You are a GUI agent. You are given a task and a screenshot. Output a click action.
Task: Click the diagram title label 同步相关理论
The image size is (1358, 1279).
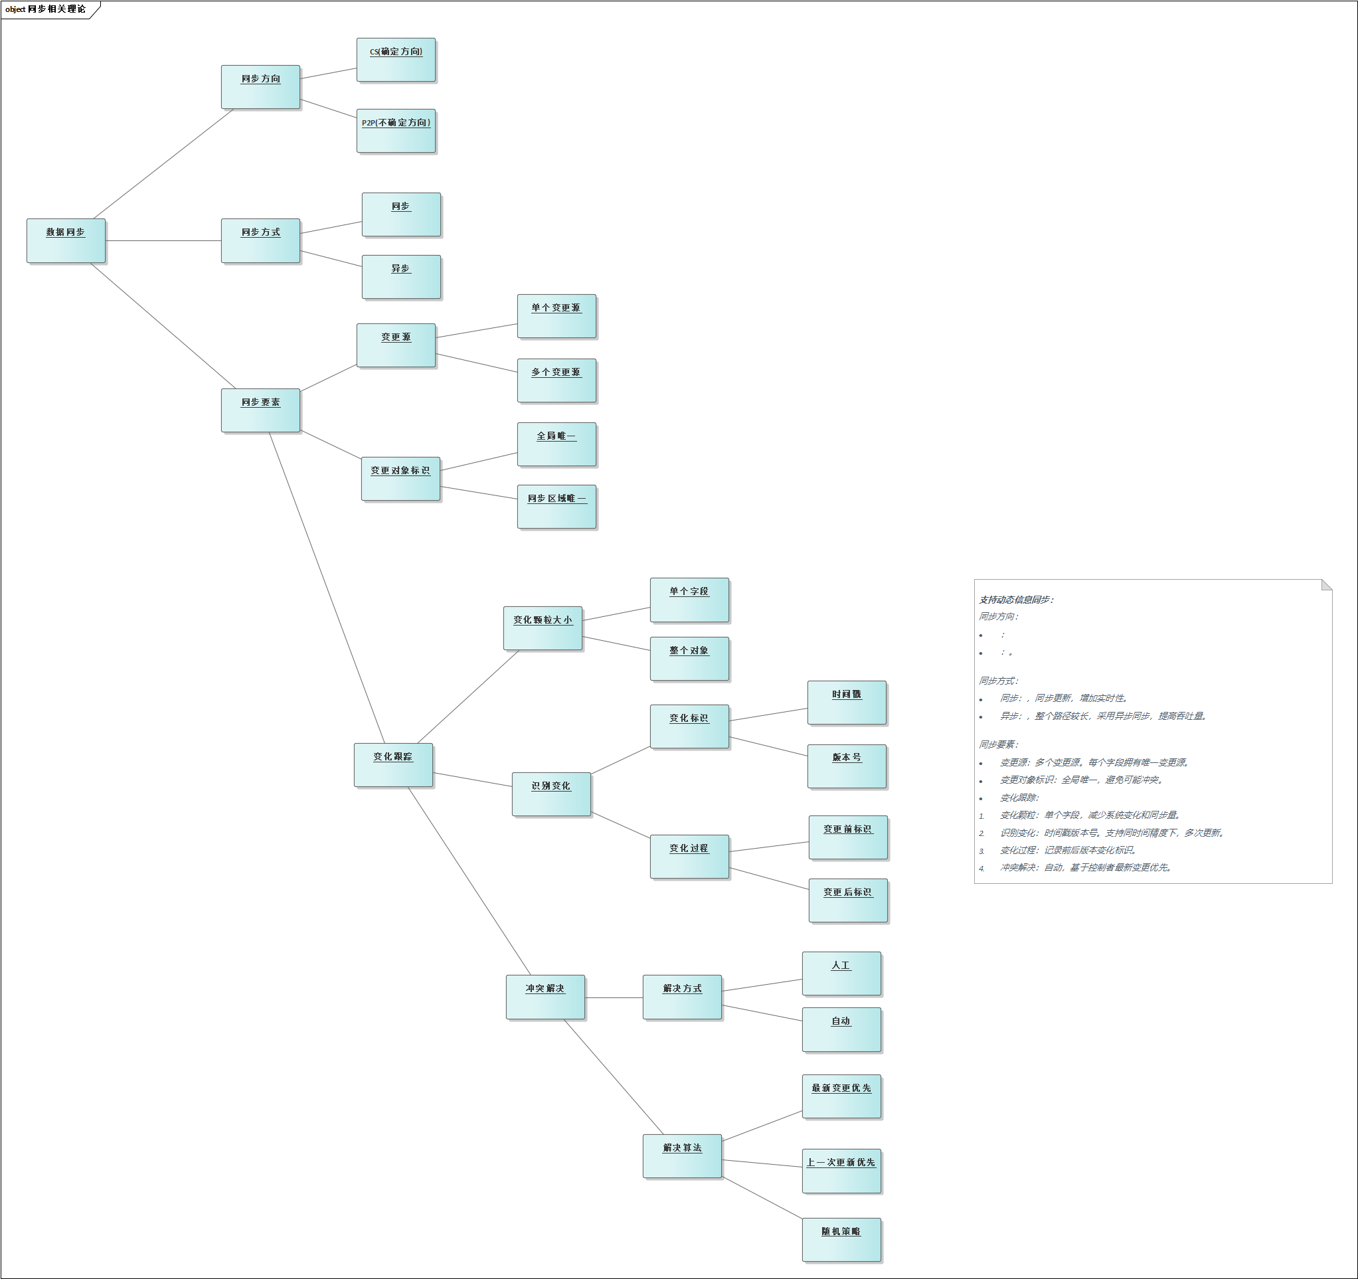56,9
